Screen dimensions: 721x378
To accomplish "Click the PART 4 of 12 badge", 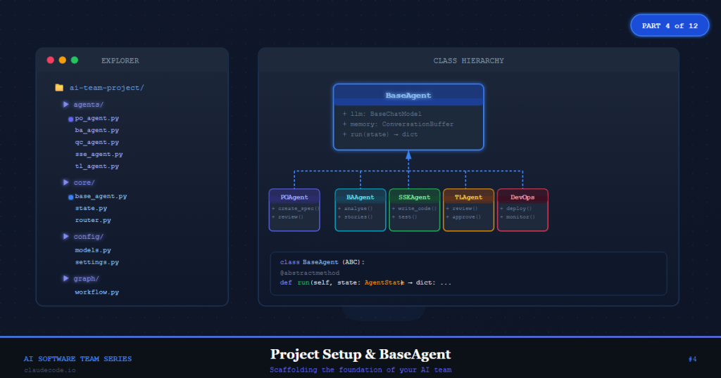I will [x=670, y=26].
